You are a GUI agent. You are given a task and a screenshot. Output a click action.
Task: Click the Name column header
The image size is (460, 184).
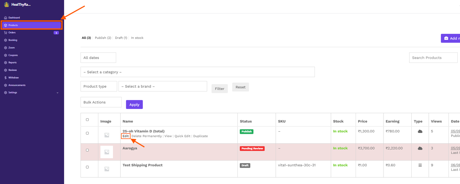click(128, 121)
